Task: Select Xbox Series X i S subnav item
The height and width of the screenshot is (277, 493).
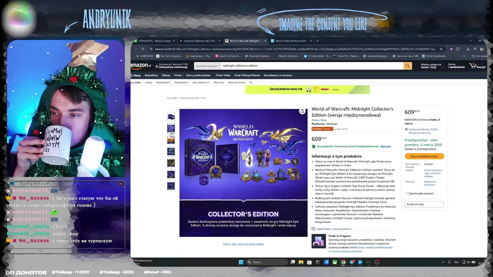Action: click(201, 82)
